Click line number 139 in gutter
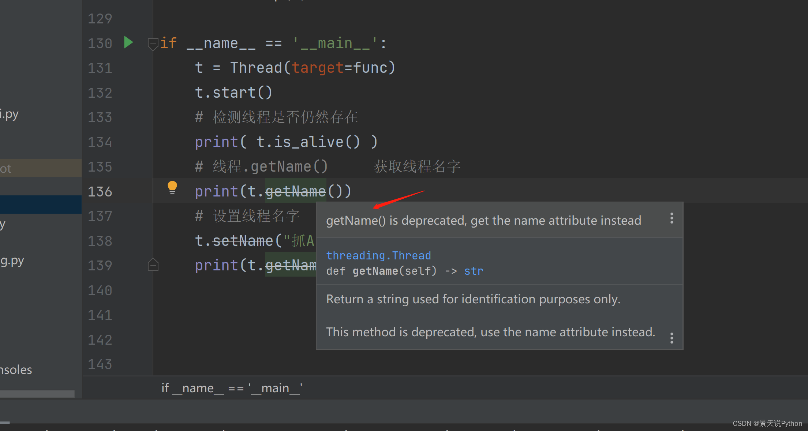 click(100, 265)
